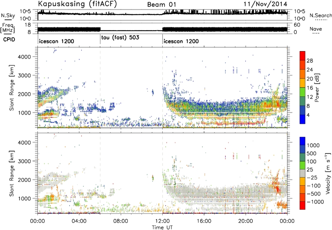Click the 'N.Sky' legend label
Screen dimensions: 332x230
pyautogui.click(x=8, y=15)
